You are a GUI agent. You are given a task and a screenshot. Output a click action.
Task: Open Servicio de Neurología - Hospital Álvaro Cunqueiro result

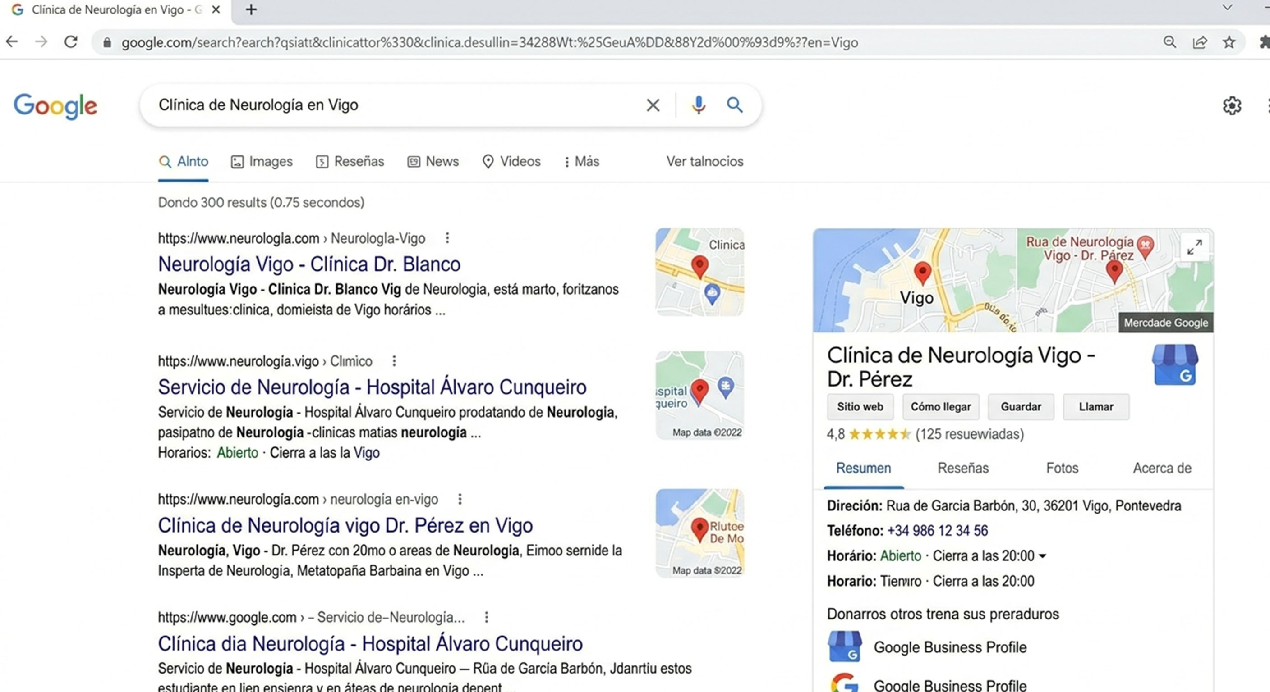click(x=372, y=387)
